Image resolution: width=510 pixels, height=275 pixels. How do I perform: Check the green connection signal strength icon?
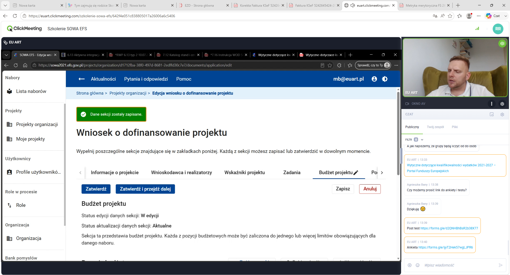[x=477, y=28]
